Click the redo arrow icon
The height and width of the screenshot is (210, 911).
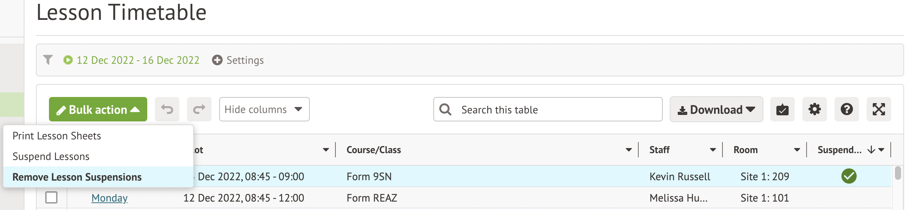[199, 110]
